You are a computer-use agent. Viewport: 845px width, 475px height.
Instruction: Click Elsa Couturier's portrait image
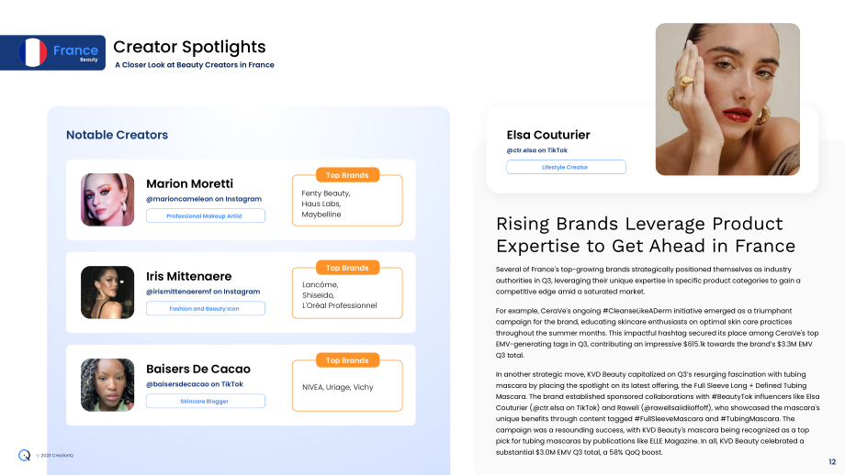coord(727,99)
